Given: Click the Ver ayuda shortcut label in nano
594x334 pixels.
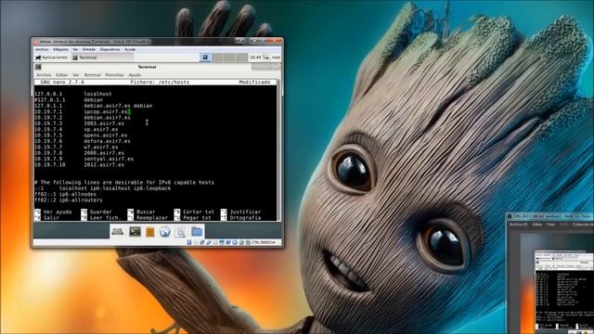Looking at the screenshot, I should [x=58, y=212].
